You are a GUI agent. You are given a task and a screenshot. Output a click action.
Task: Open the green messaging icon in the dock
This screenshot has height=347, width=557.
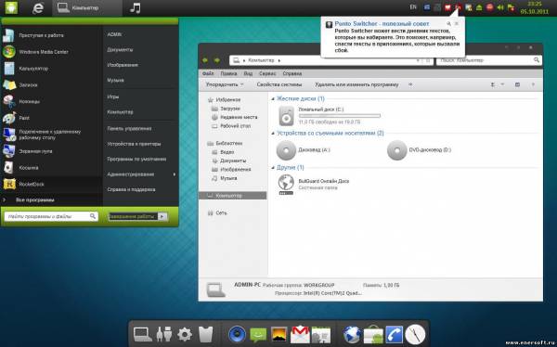(x=258, y=334)
